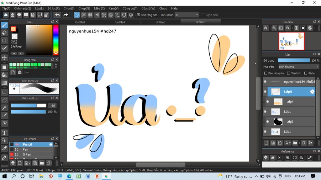
Task: Open the Lớp(L) menu
Action: [x=39, y=8]
